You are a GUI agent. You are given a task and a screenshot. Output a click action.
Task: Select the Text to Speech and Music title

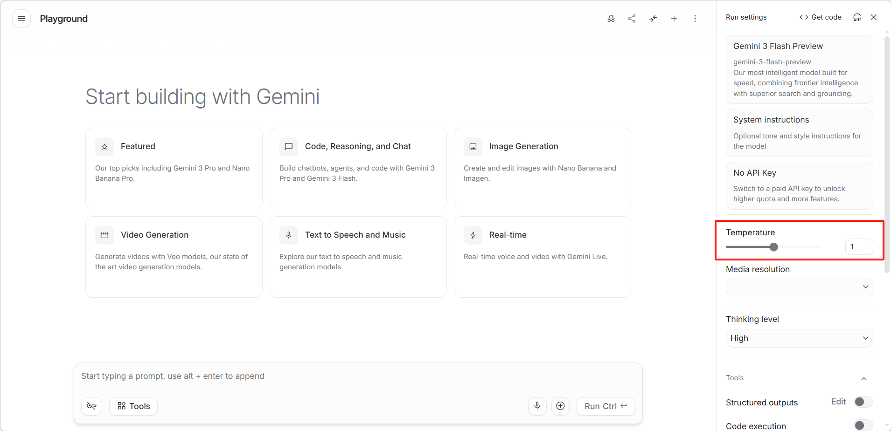coord(355,235)
